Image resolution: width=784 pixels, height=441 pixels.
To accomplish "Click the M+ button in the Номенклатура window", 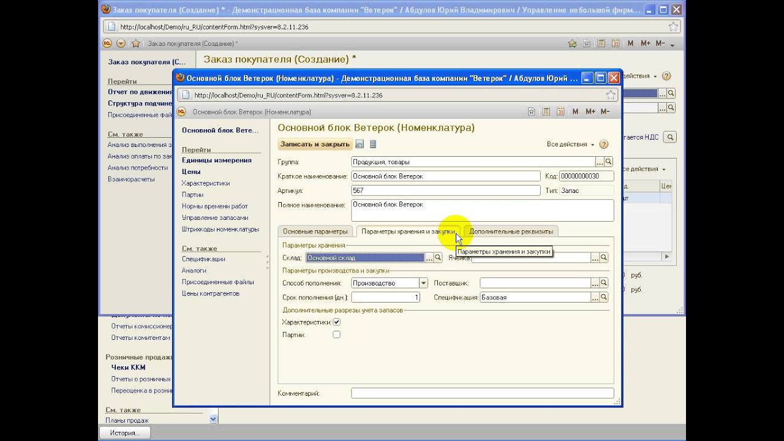I will [590, 111].
